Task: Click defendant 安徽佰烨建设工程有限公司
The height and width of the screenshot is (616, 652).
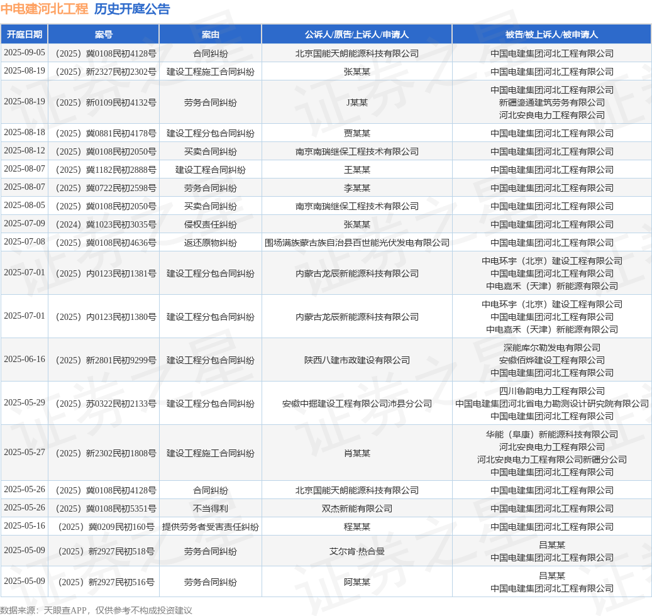Action: click(552, 360)
